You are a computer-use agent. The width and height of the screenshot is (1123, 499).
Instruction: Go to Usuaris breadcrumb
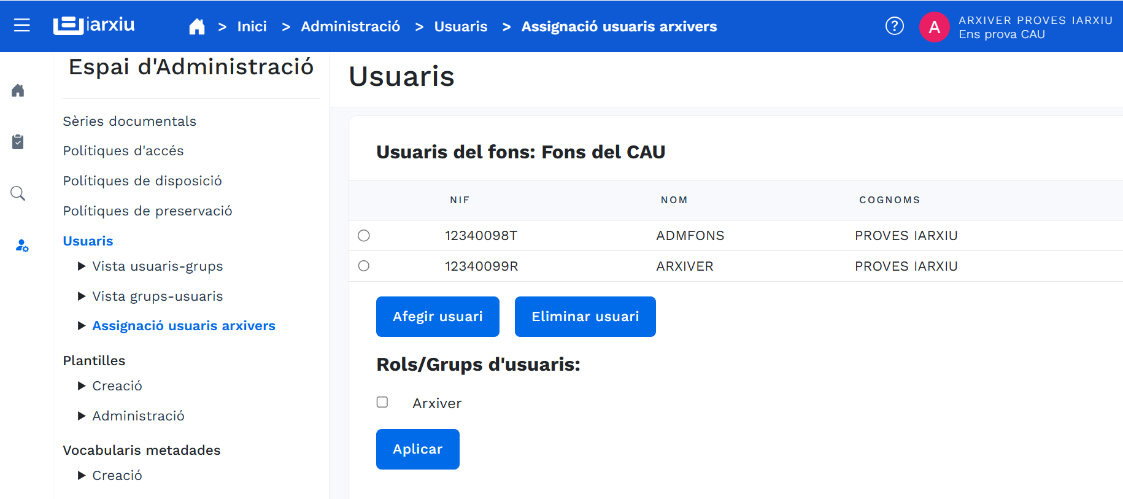461,26
